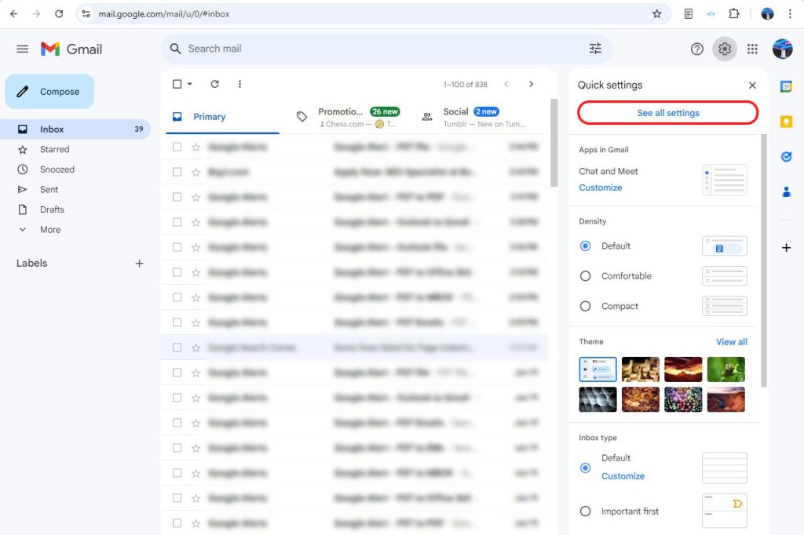The image size is (804, 535).
Task: Open Google Tasks side panel icon
Action: [786, 157]
